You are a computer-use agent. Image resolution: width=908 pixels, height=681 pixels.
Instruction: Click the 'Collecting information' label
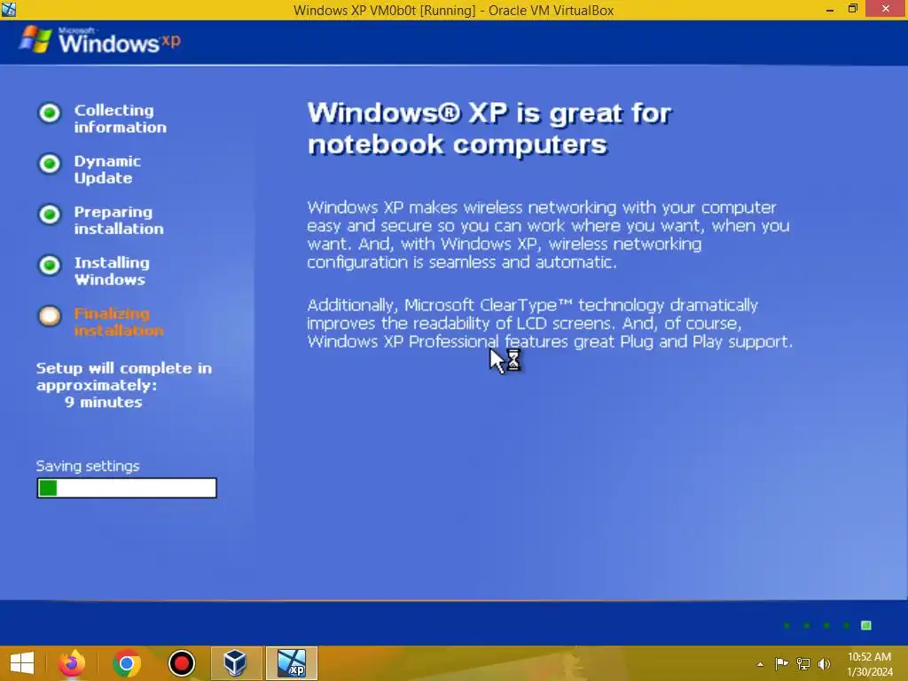120,119
